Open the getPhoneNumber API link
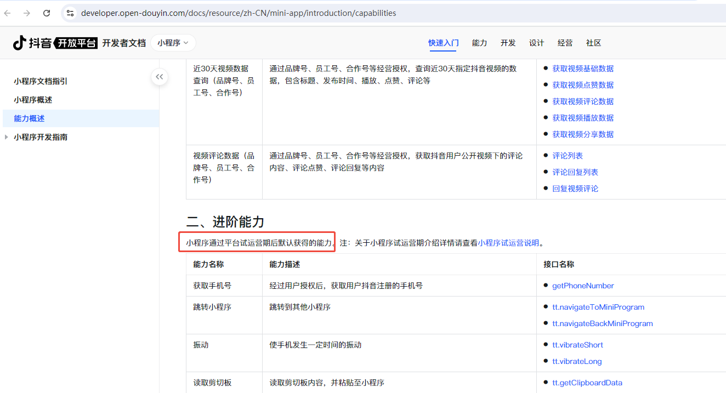This screenshot has width=726, height=393. (583, 286)
